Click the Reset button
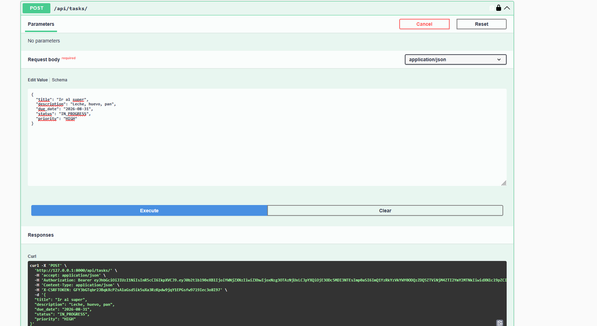 (x=481, y=24)
